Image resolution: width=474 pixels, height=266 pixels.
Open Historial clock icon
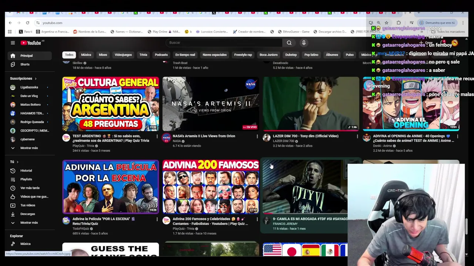(x=13, y=171)
